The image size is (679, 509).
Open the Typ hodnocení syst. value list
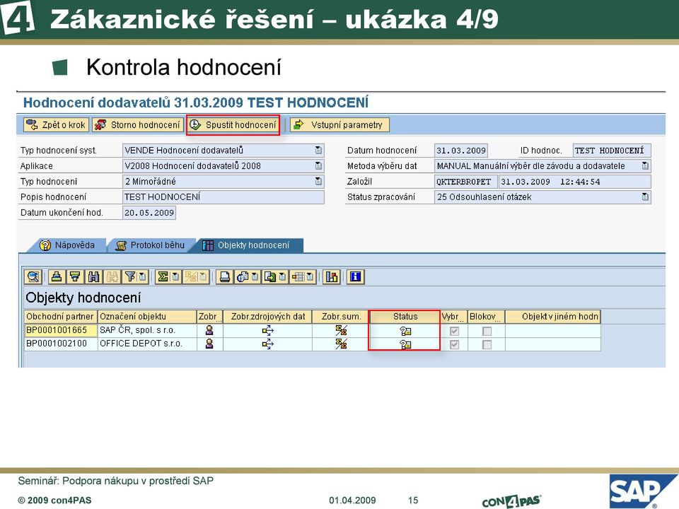point(318,150)
